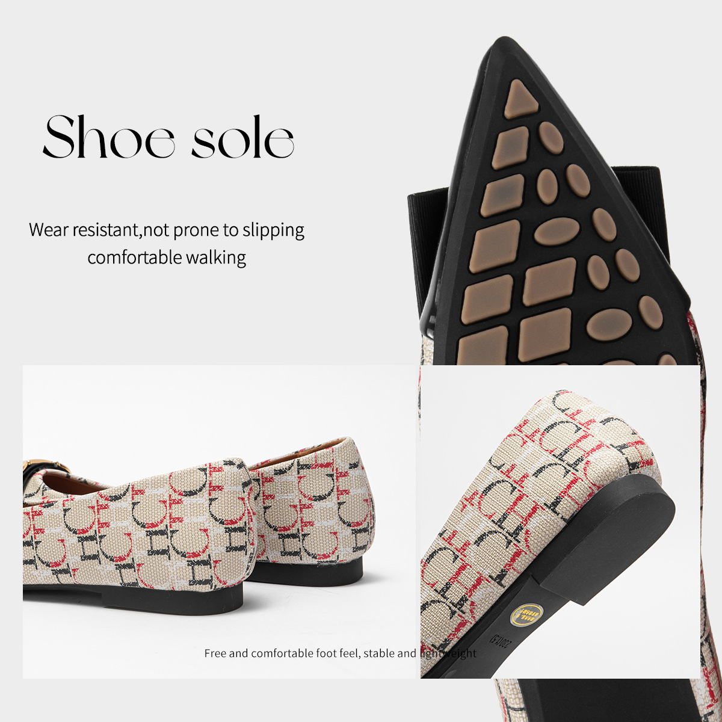Click the diamond-shaped tread pad on the sole
Screen dimensions: 722x722
tap(549, 282)
